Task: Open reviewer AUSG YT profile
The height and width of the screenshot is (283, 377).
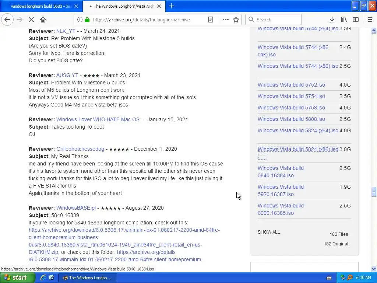Action: click(67, 75)
